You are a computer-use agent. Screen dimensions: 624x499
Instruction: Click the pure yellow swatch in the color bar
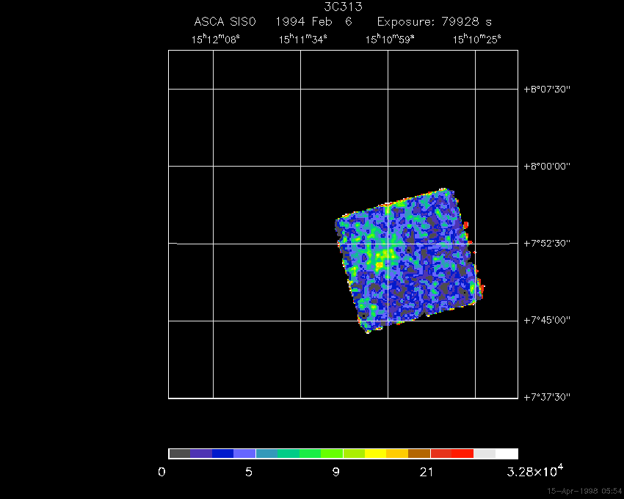coord(376,454)
